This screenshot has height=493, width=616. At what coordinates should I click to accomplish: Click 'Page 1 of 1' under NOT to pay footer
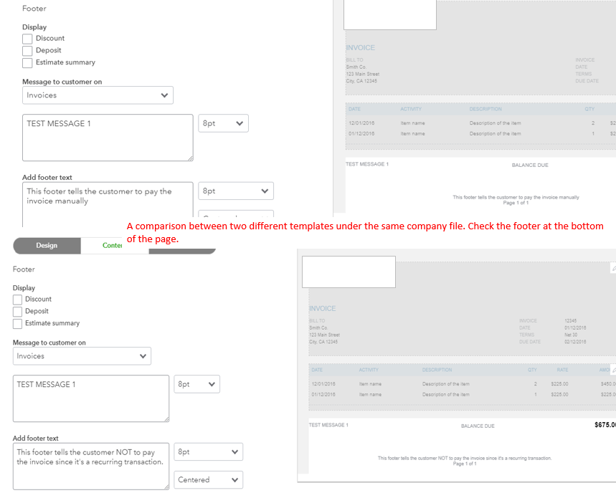point(465,464)
